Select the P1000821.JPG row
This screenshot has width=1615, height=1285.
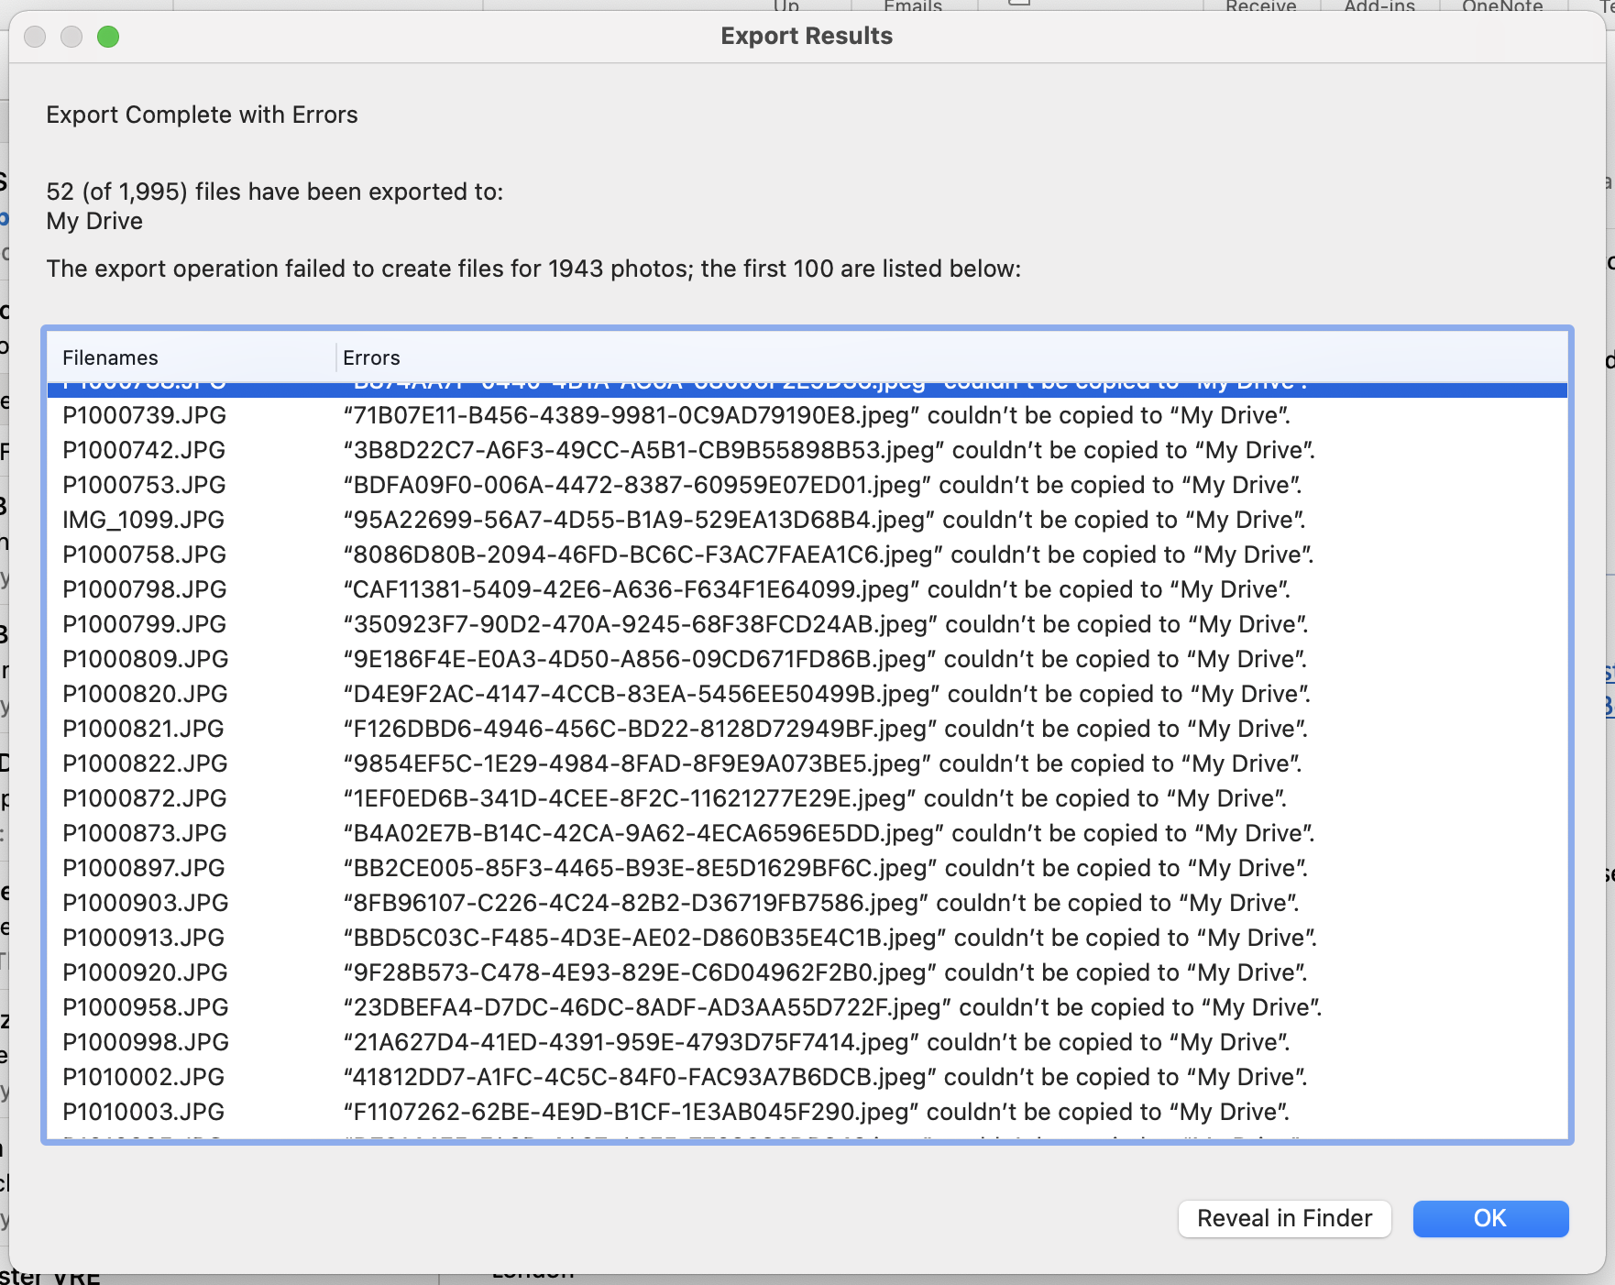(x=807, y=729)
